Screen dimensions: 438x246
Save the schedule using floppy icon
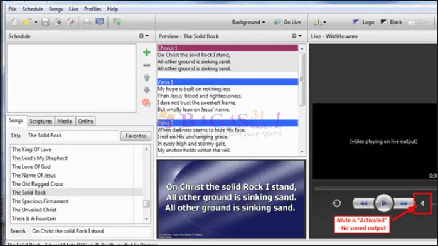tap(45, 22)
